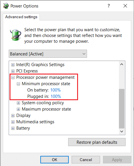
Task: Expand Maximum processor state node
Action: [18, 109]
